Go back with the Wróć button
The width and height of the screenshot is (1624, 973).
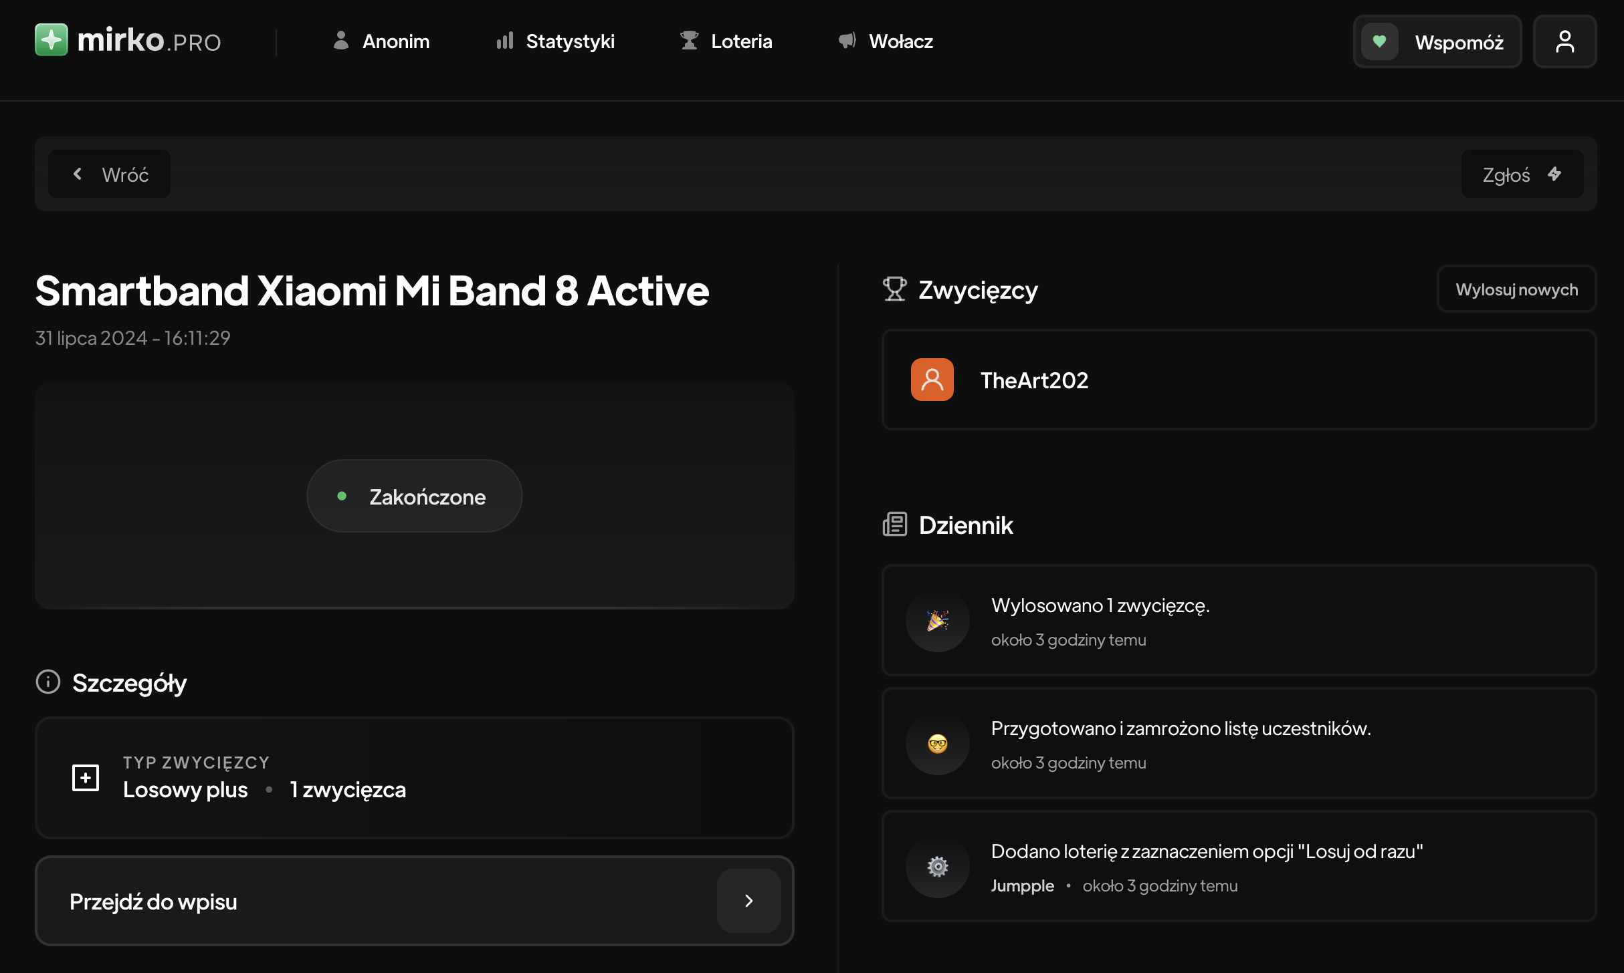click(110, 174)
